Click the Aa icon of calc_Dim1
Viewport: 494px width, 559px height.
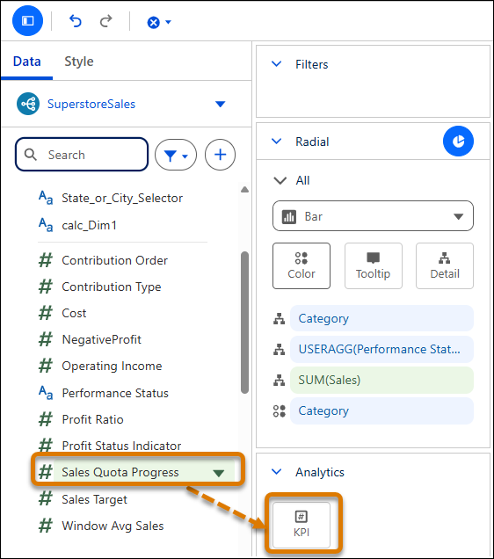46,225
